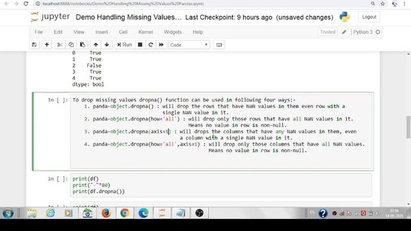This screenshot has height=231, width=411.
Task: Open the Edit menu
Action: [58, 32]
